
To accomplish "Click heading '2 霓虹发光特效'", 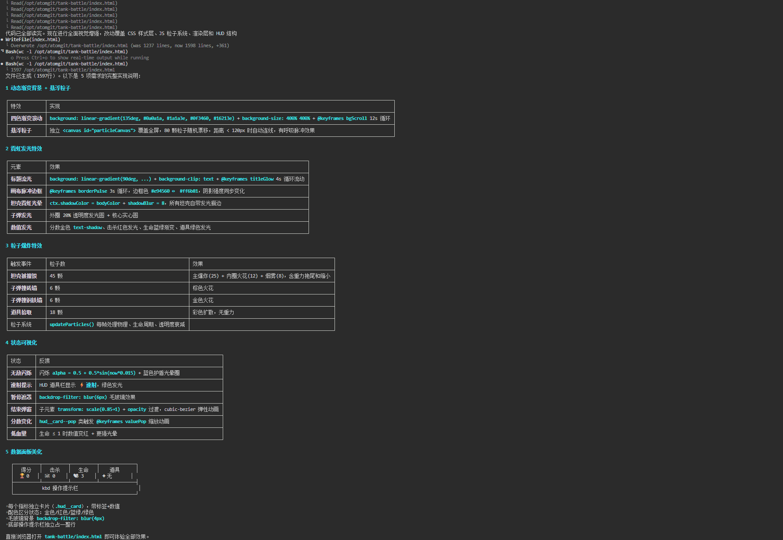I will click(x=24, y=149).
